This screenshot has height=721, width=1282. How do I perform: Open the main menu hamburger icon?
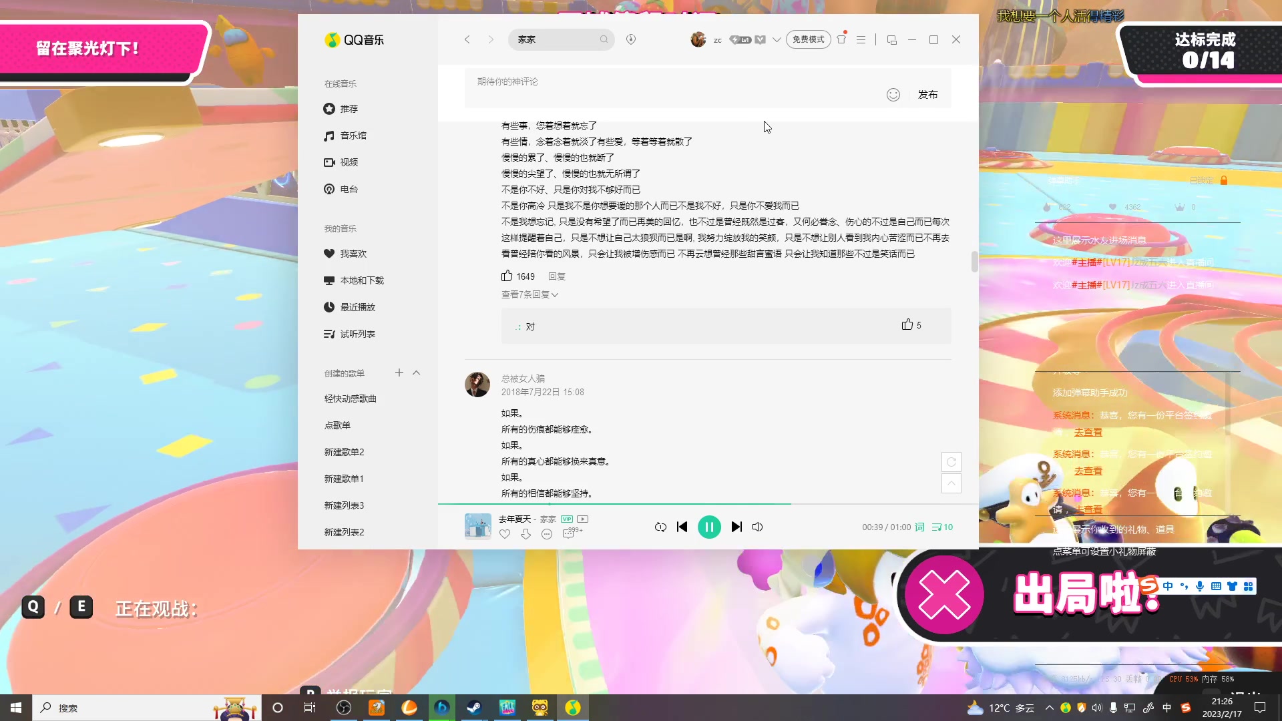pos(861,39)
